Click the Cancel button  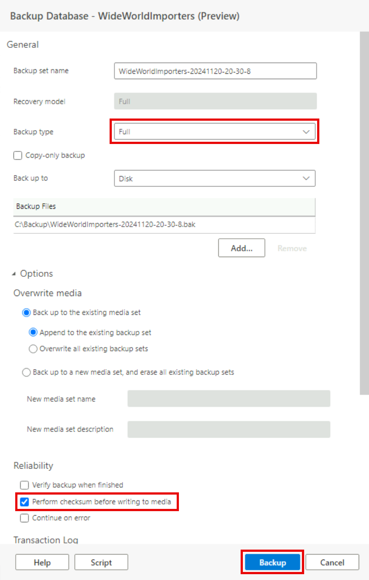pyautogui.click(x=332, y=563)
